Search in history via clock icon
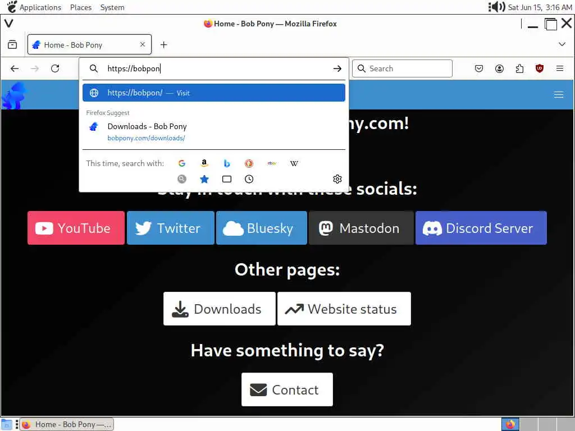The width and height of the screenshot is (575, 431). [249, 179]
